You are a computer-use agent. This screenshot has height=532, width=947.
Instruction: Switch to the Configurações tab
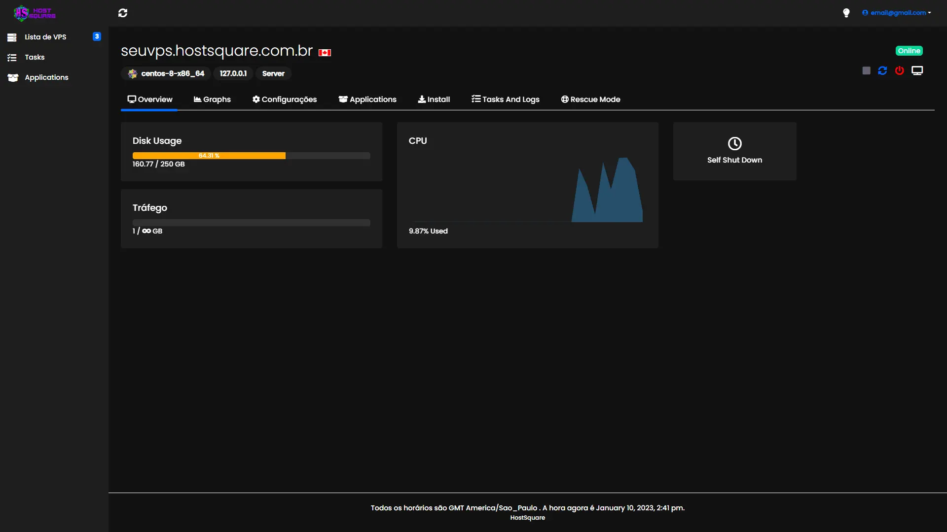pos(285,99)
